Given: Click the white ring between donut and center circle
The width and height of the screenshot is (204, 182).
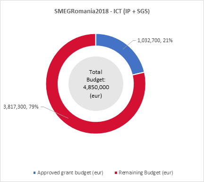Looking at the screenshot, I should click(x=63, y=84).
